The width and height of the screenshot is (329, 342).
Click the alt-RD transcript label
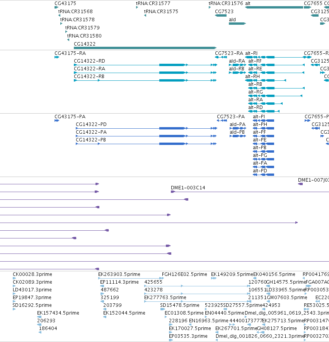click(256, 107)
